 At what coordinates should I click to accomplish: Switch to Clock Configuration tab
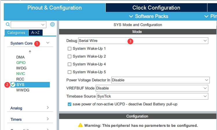(156, 8)
